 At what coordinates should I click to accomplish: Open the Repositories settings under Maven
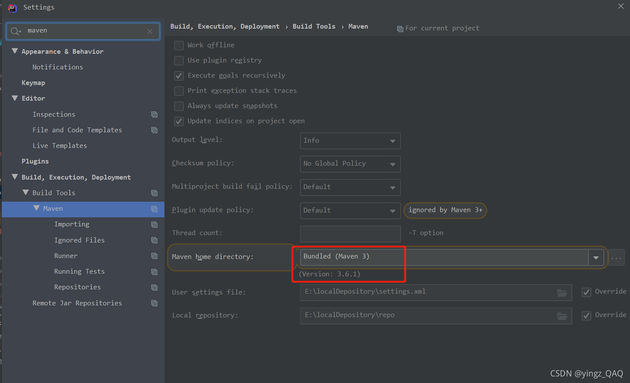[77, 287]
